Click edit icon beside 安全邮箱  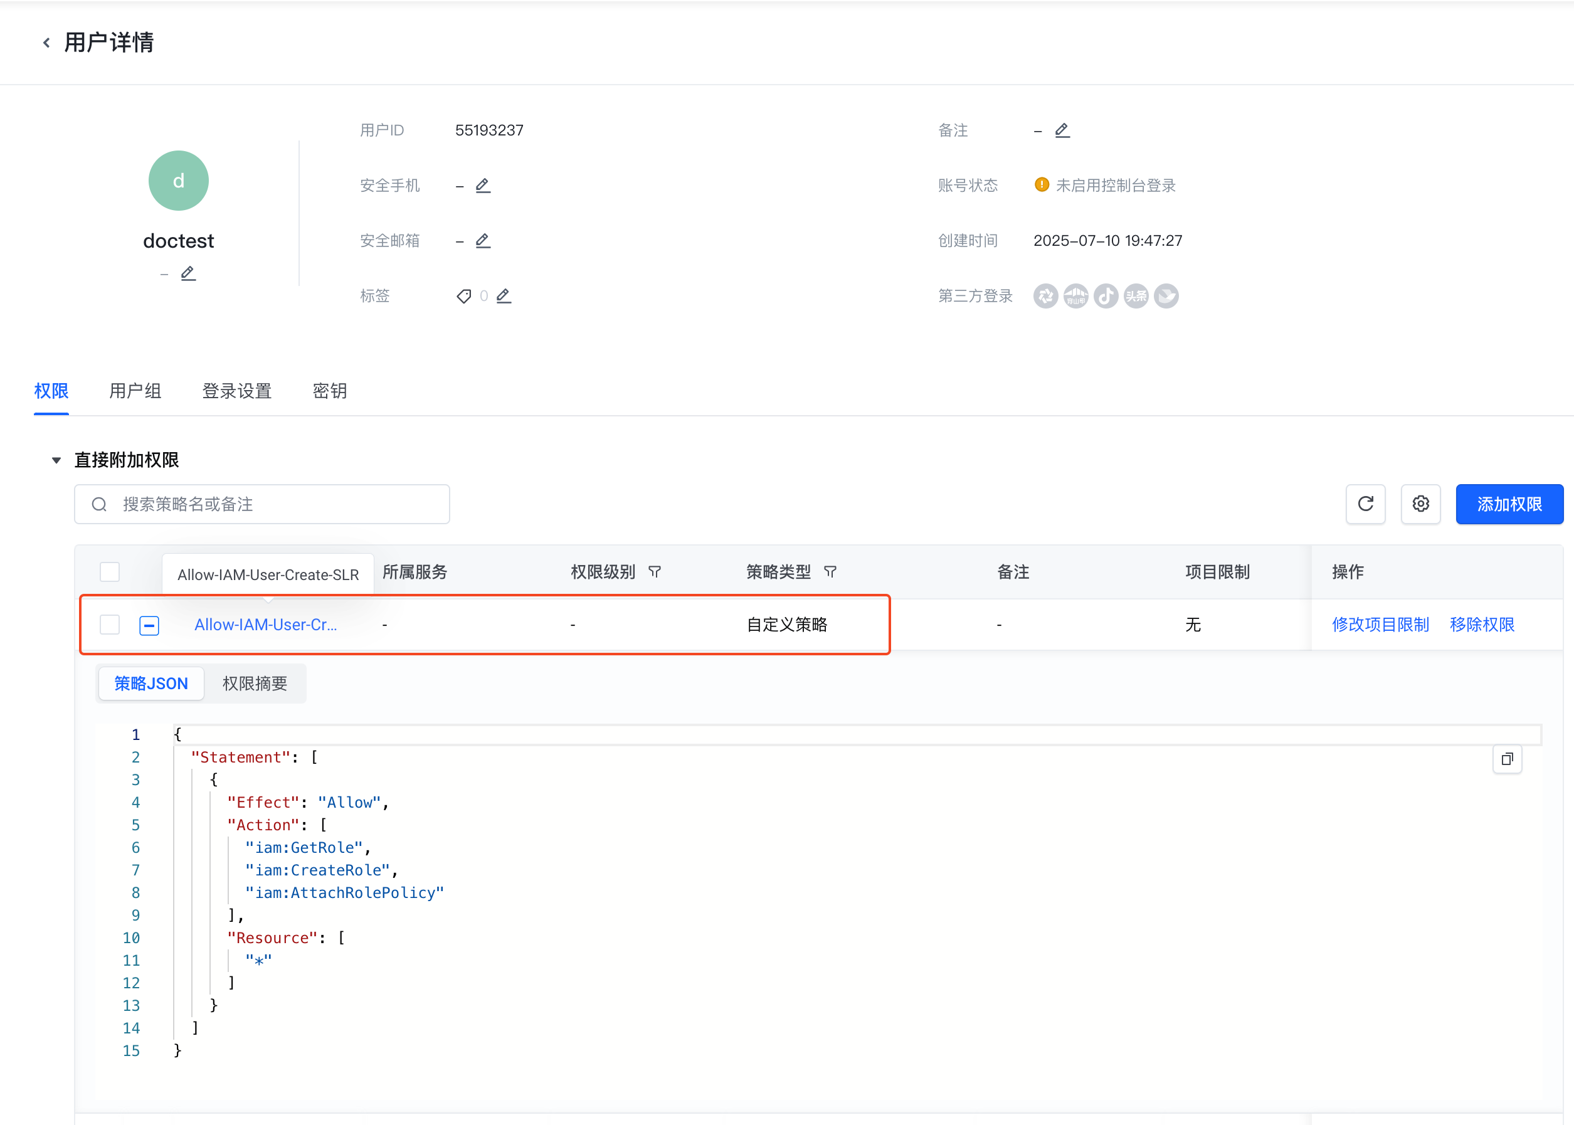[x=483, y=241]
